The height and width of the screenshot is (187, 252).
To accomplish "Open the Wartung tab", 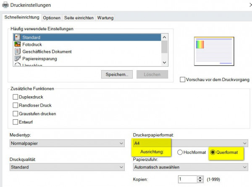I will (105, 18).
